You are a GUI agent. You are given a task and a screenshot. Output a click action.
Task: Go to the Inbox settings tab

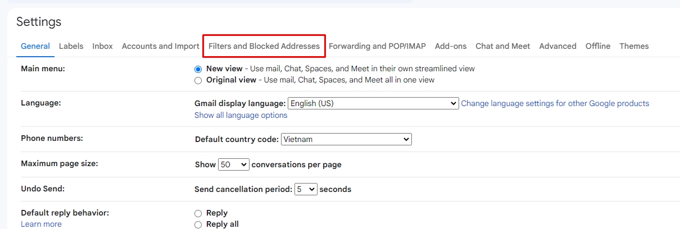(102, 46)
